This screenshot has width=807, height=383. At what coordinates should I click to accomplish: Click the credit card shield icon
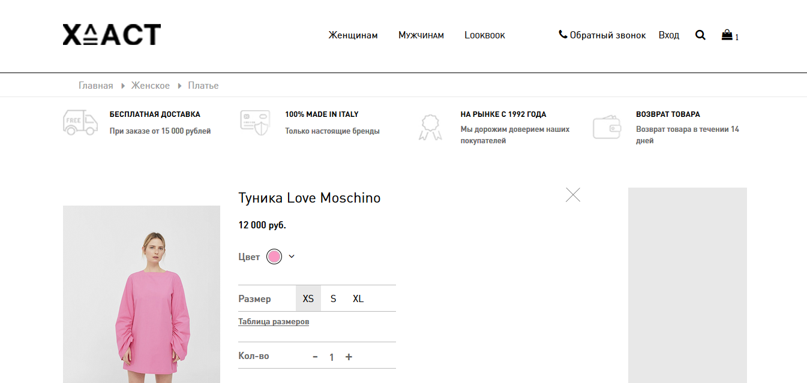(255, 123)
